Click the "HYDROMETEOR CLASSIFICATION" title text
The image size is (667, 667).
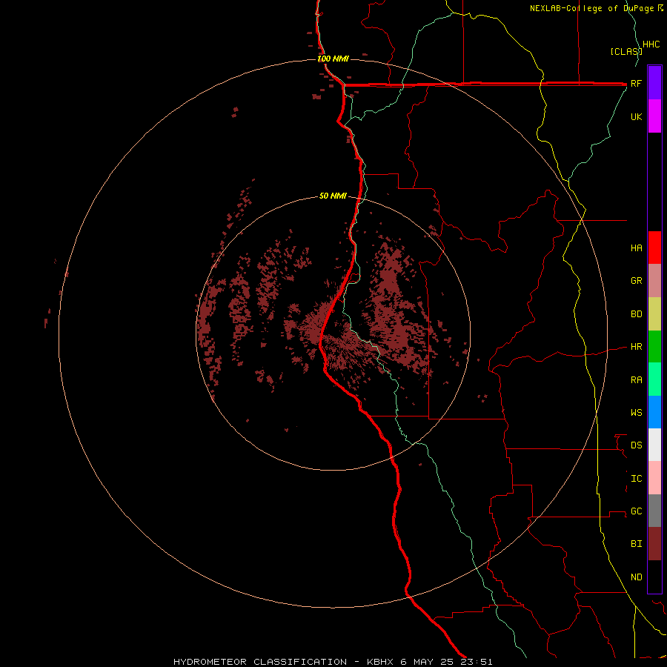(260, 662)
